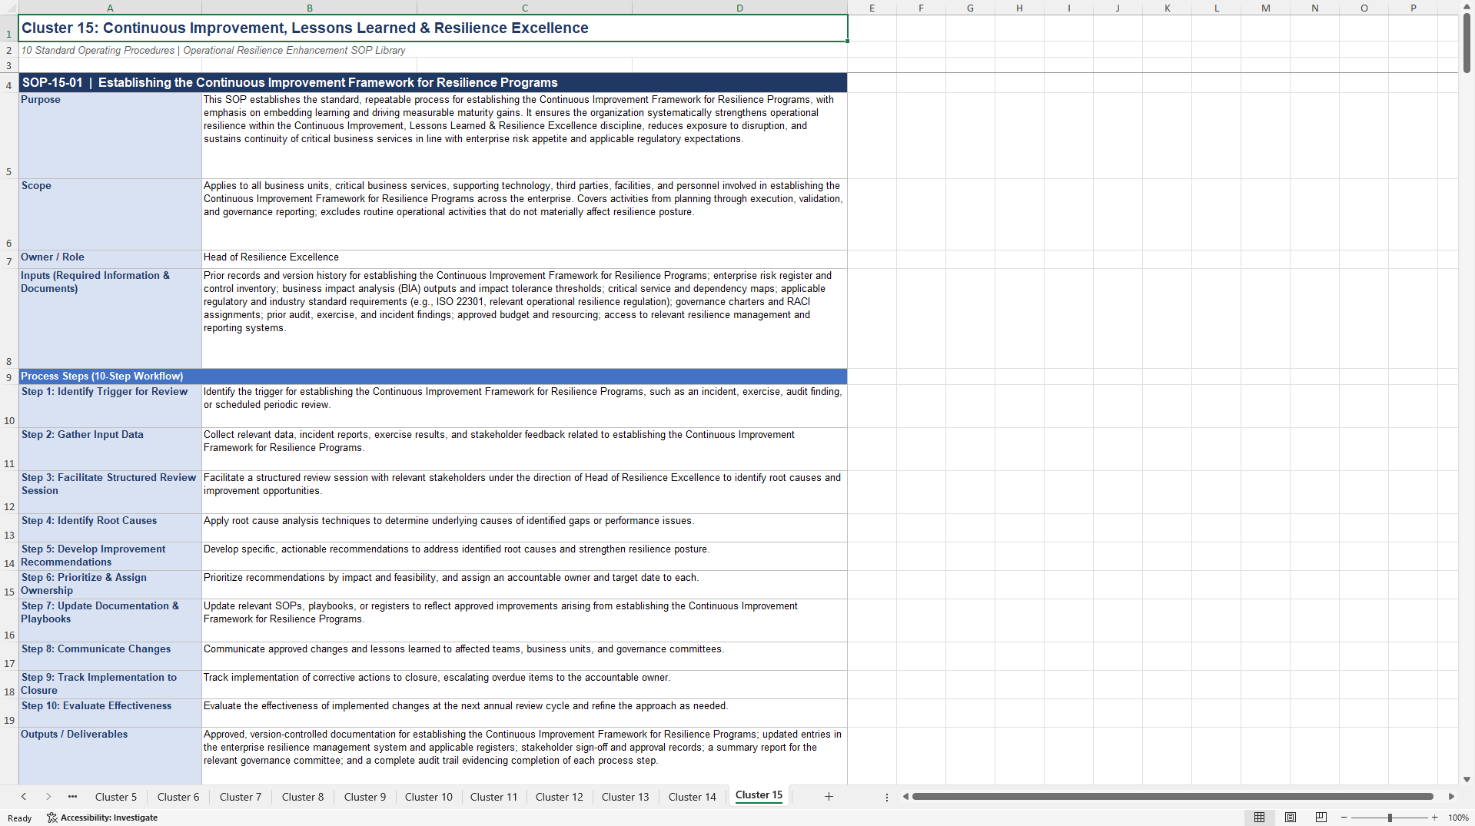Select row 13 header
This screenshot has width=1475, height=826.
pos(9,528)
